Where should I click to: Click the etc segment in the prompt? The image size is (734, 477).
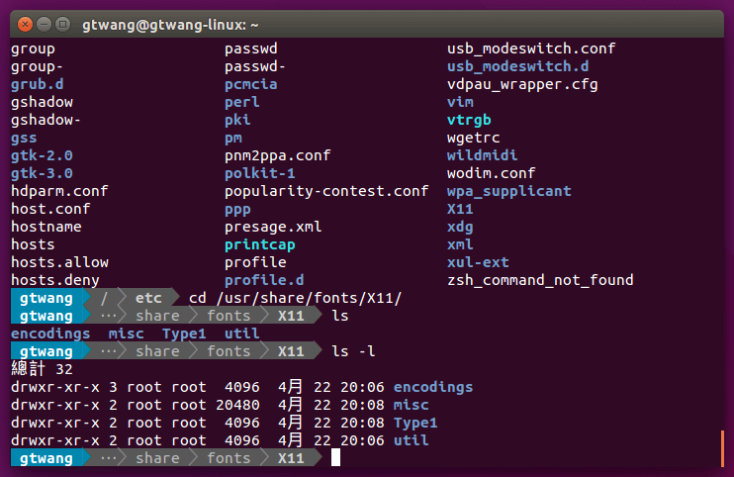click(x=148, y=298)
